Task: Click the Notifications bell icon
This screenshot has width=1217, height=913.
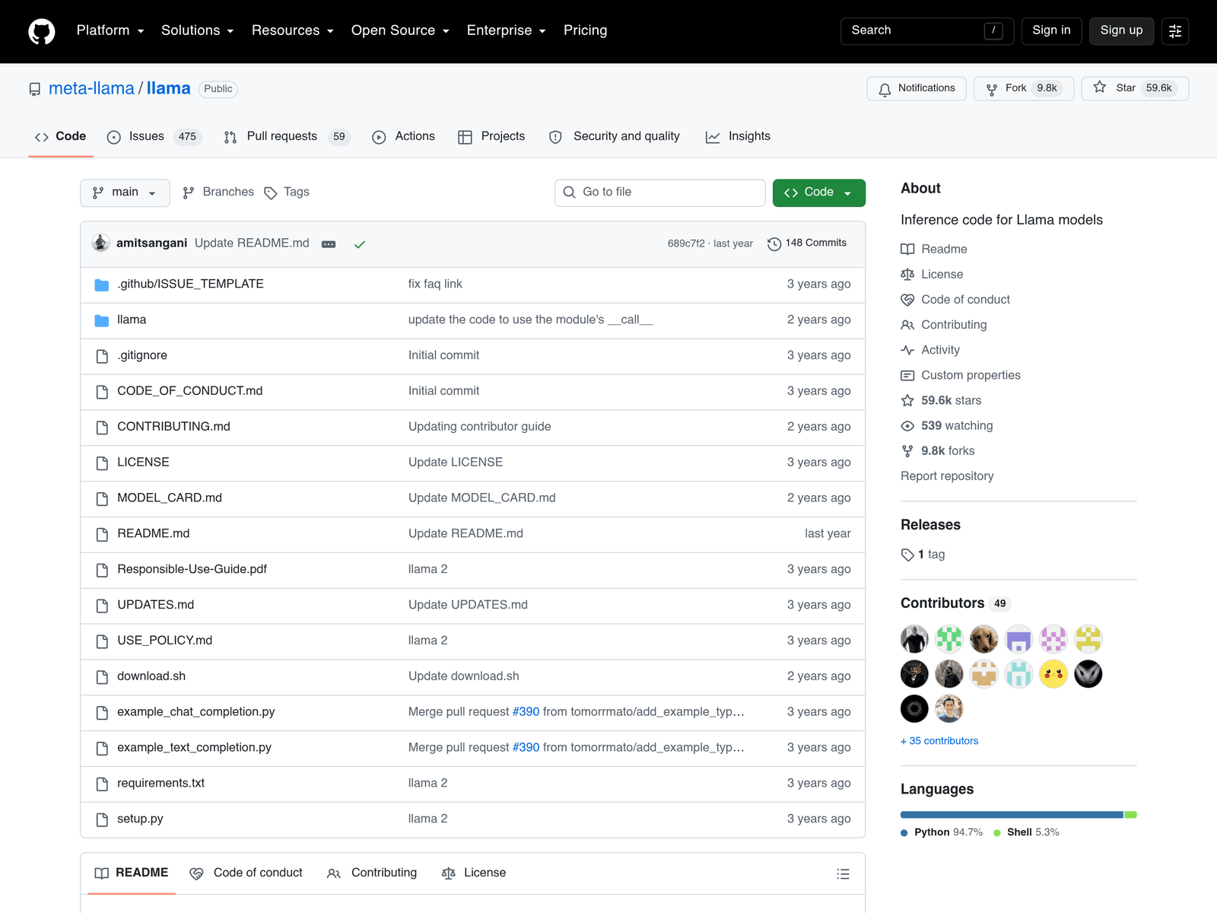Action: [x=885, y=89]
